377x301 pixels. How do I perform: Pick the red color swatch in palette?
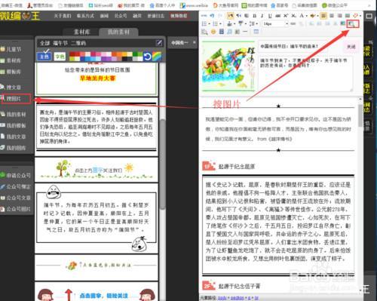click(72, 54)
